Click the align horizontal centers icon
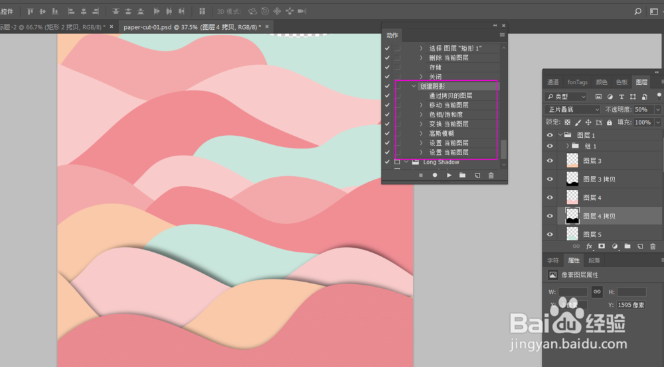Image resolution: width=664 pixels, height=367 pixels. (84, 11)
